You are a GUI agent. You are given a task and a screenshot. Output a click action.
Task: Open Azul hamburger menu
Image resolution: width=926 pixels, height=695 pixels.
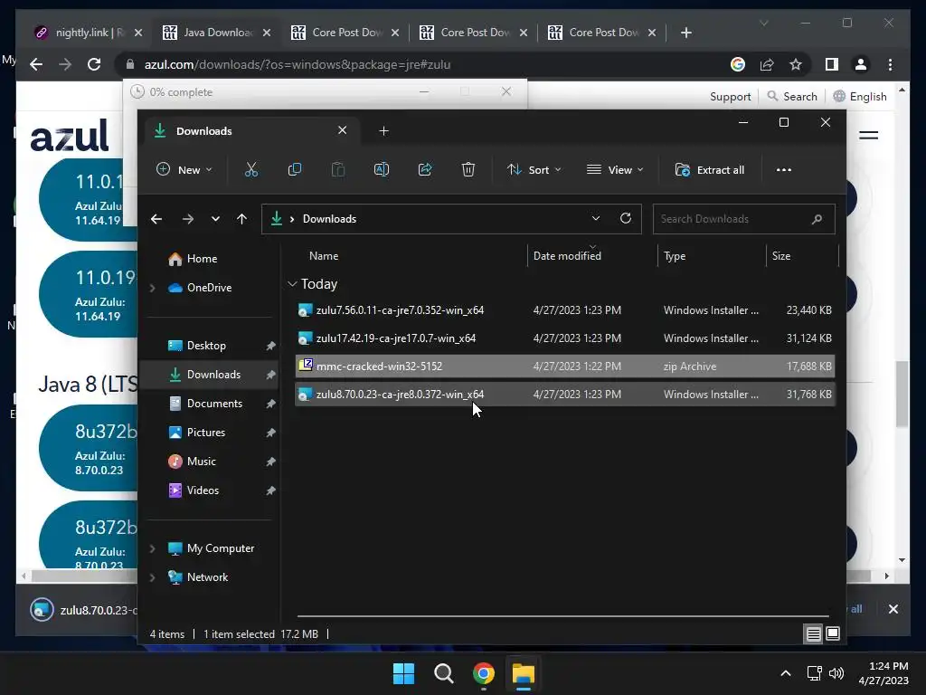click(x=868, y=136)
